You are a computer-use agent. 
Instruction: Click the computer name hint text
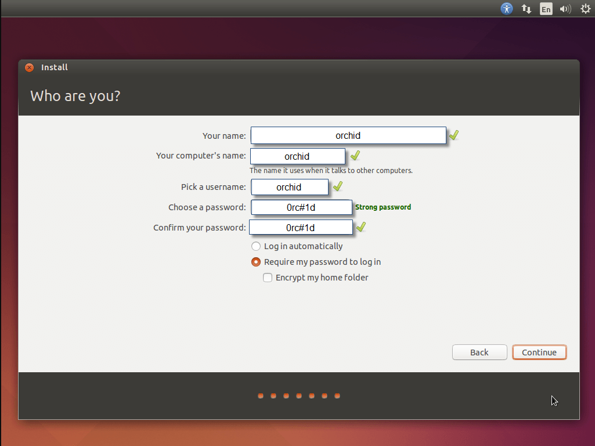331,171
